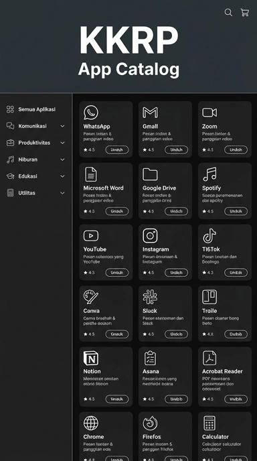
Task: Open the shopping cart icon
Action: [x=245, y=12]
